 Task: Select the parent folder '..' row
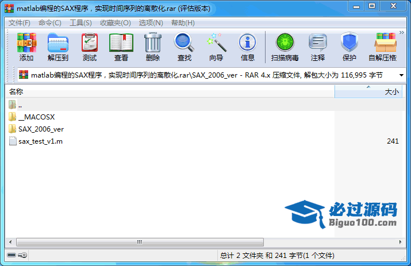coord(204,105)
